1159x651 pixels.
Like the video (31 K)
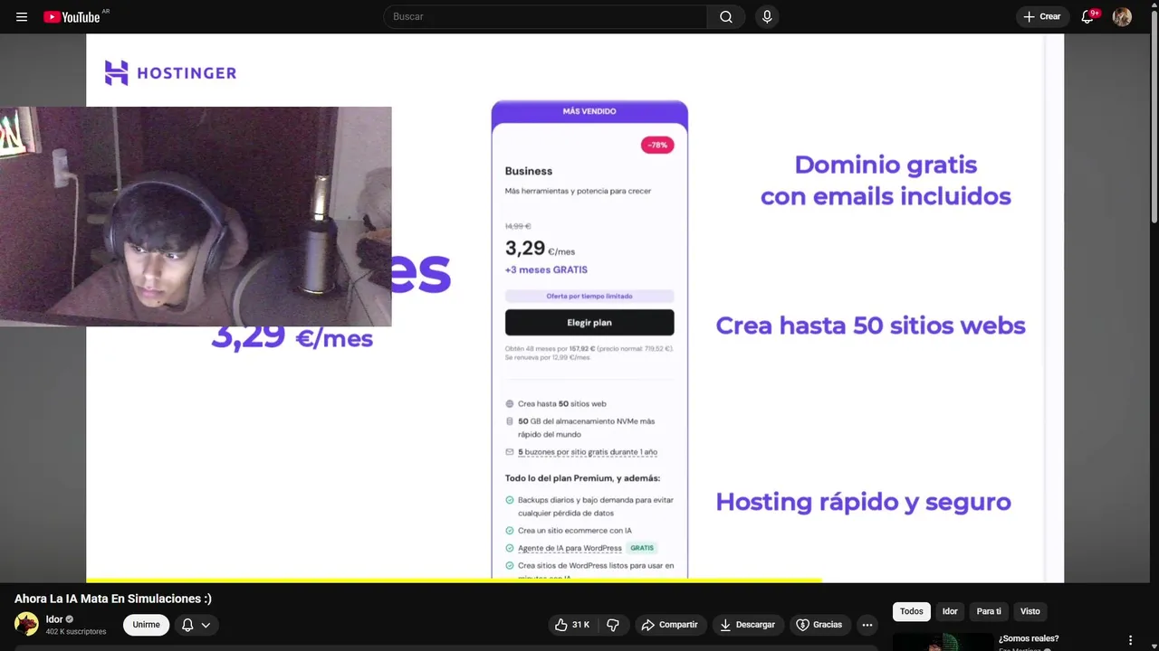tap(572, 625)
